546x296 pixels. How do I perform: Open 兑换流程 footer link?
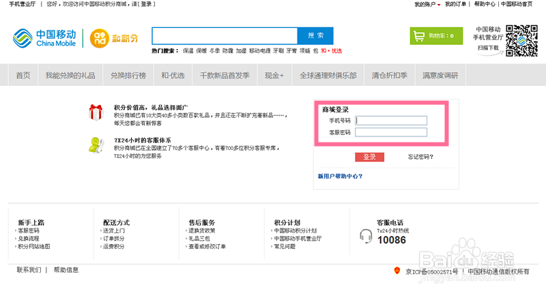pos(29,239)
